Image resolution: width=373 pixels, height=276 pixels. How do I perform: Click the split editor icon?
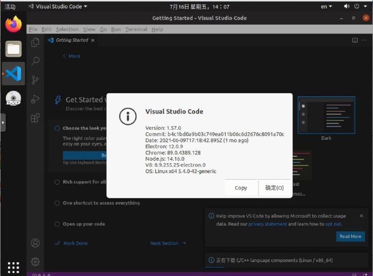[355, 40]
